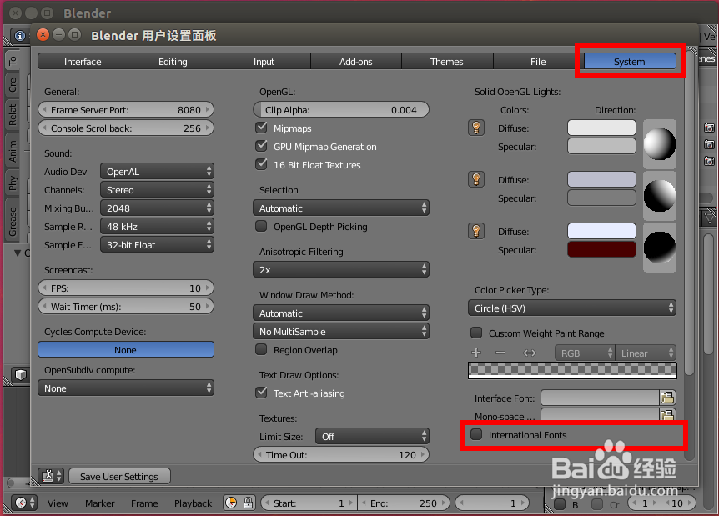Open the Playback menu in the timeline
Viewport: 719px width, 516px height.
[193, 503]
